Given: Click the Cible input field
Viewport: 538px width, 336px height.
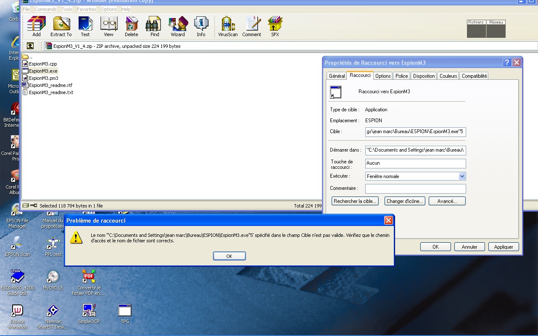Looking at the screenshot, I should pos(415,132).
